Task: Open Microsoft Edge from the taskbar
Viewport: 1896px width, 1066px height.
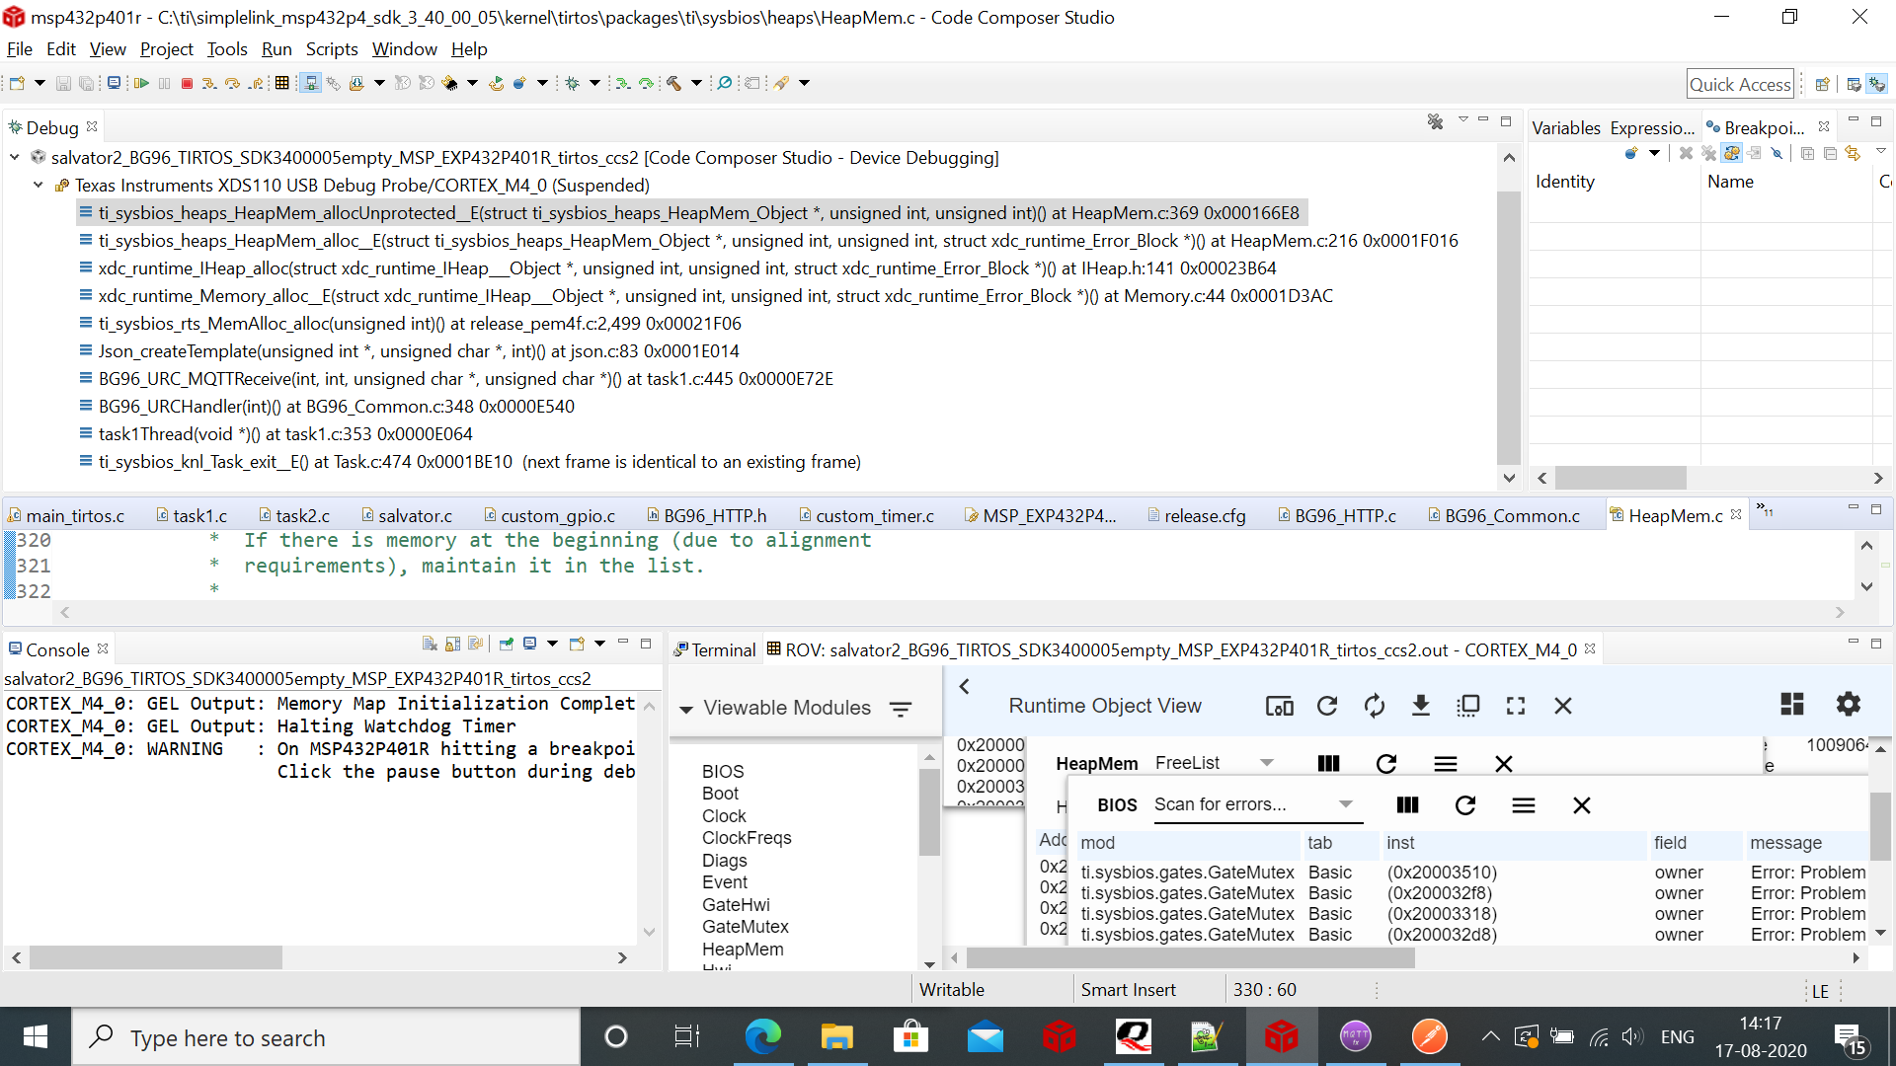Action: 762,1037
